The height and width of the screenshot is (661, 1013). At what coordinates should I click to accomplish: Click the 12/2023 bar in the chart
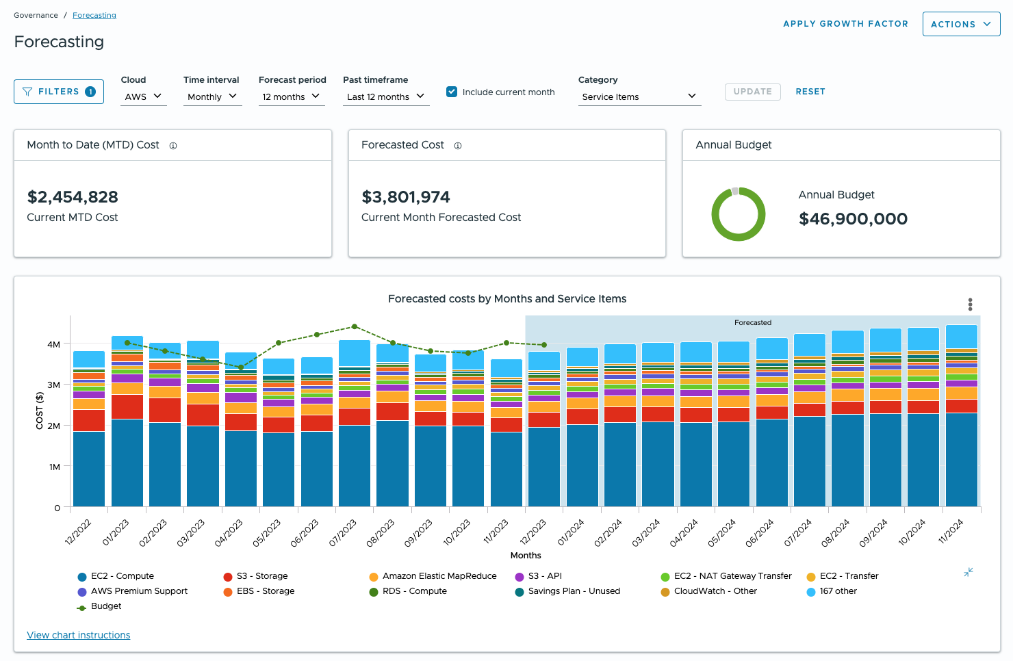pos(544,429)
